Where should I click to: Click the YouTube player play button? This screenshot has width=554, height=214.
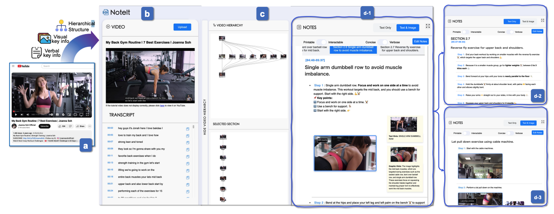[16, 115]
